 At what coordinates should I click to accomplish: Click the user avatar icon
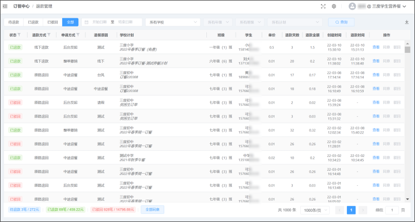click(x=352, y=6)
